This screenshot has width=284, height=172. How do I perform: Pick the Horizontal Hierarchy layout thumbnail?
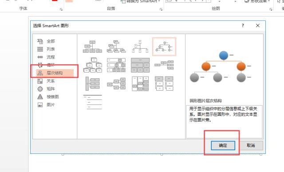click(x=116, y=84)
